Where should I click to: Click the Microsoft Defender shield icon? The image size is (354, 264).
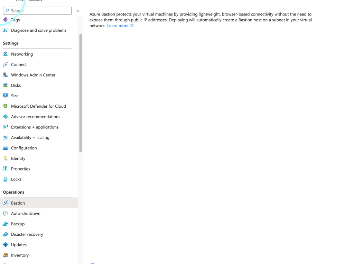point(6,106)
